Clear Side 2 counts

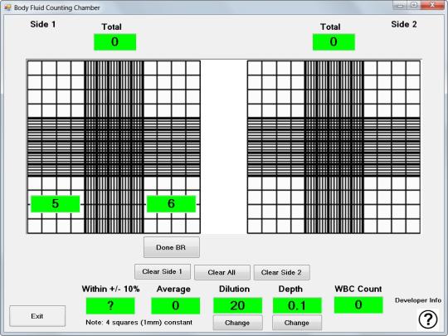click(x=281, y=272)
